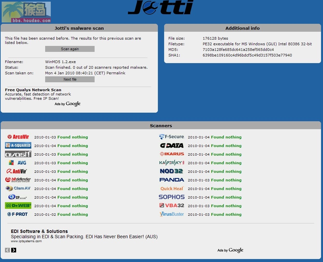Viewport: 323px width, 262px height.
Task: Click the Kaspersky scanner logo
Action: pos(172,163)
